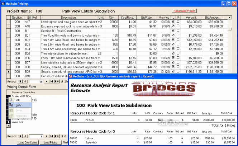Go to next record in detail form navigator
This screenshot has width=238, height=146.
(46, 136)
